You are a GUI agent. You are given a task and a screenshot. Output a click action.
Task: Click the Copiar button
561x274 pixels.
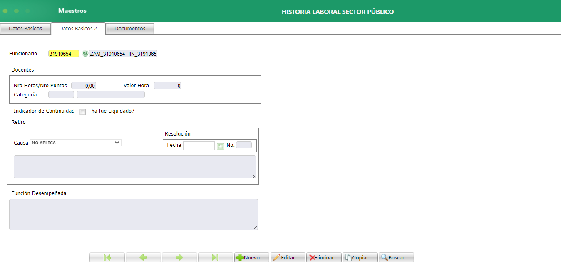(360, 258)
